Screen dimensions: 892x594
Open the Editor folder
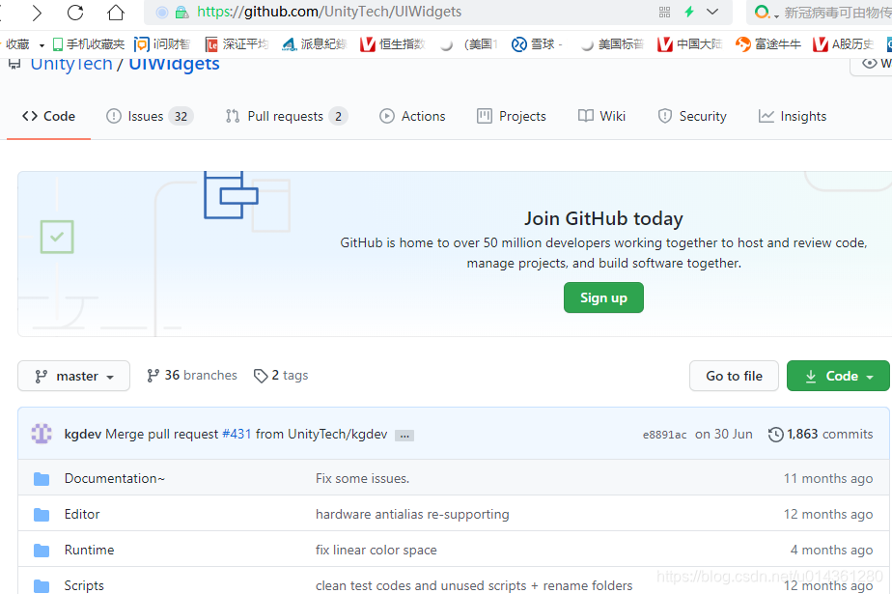pos(82,515)
